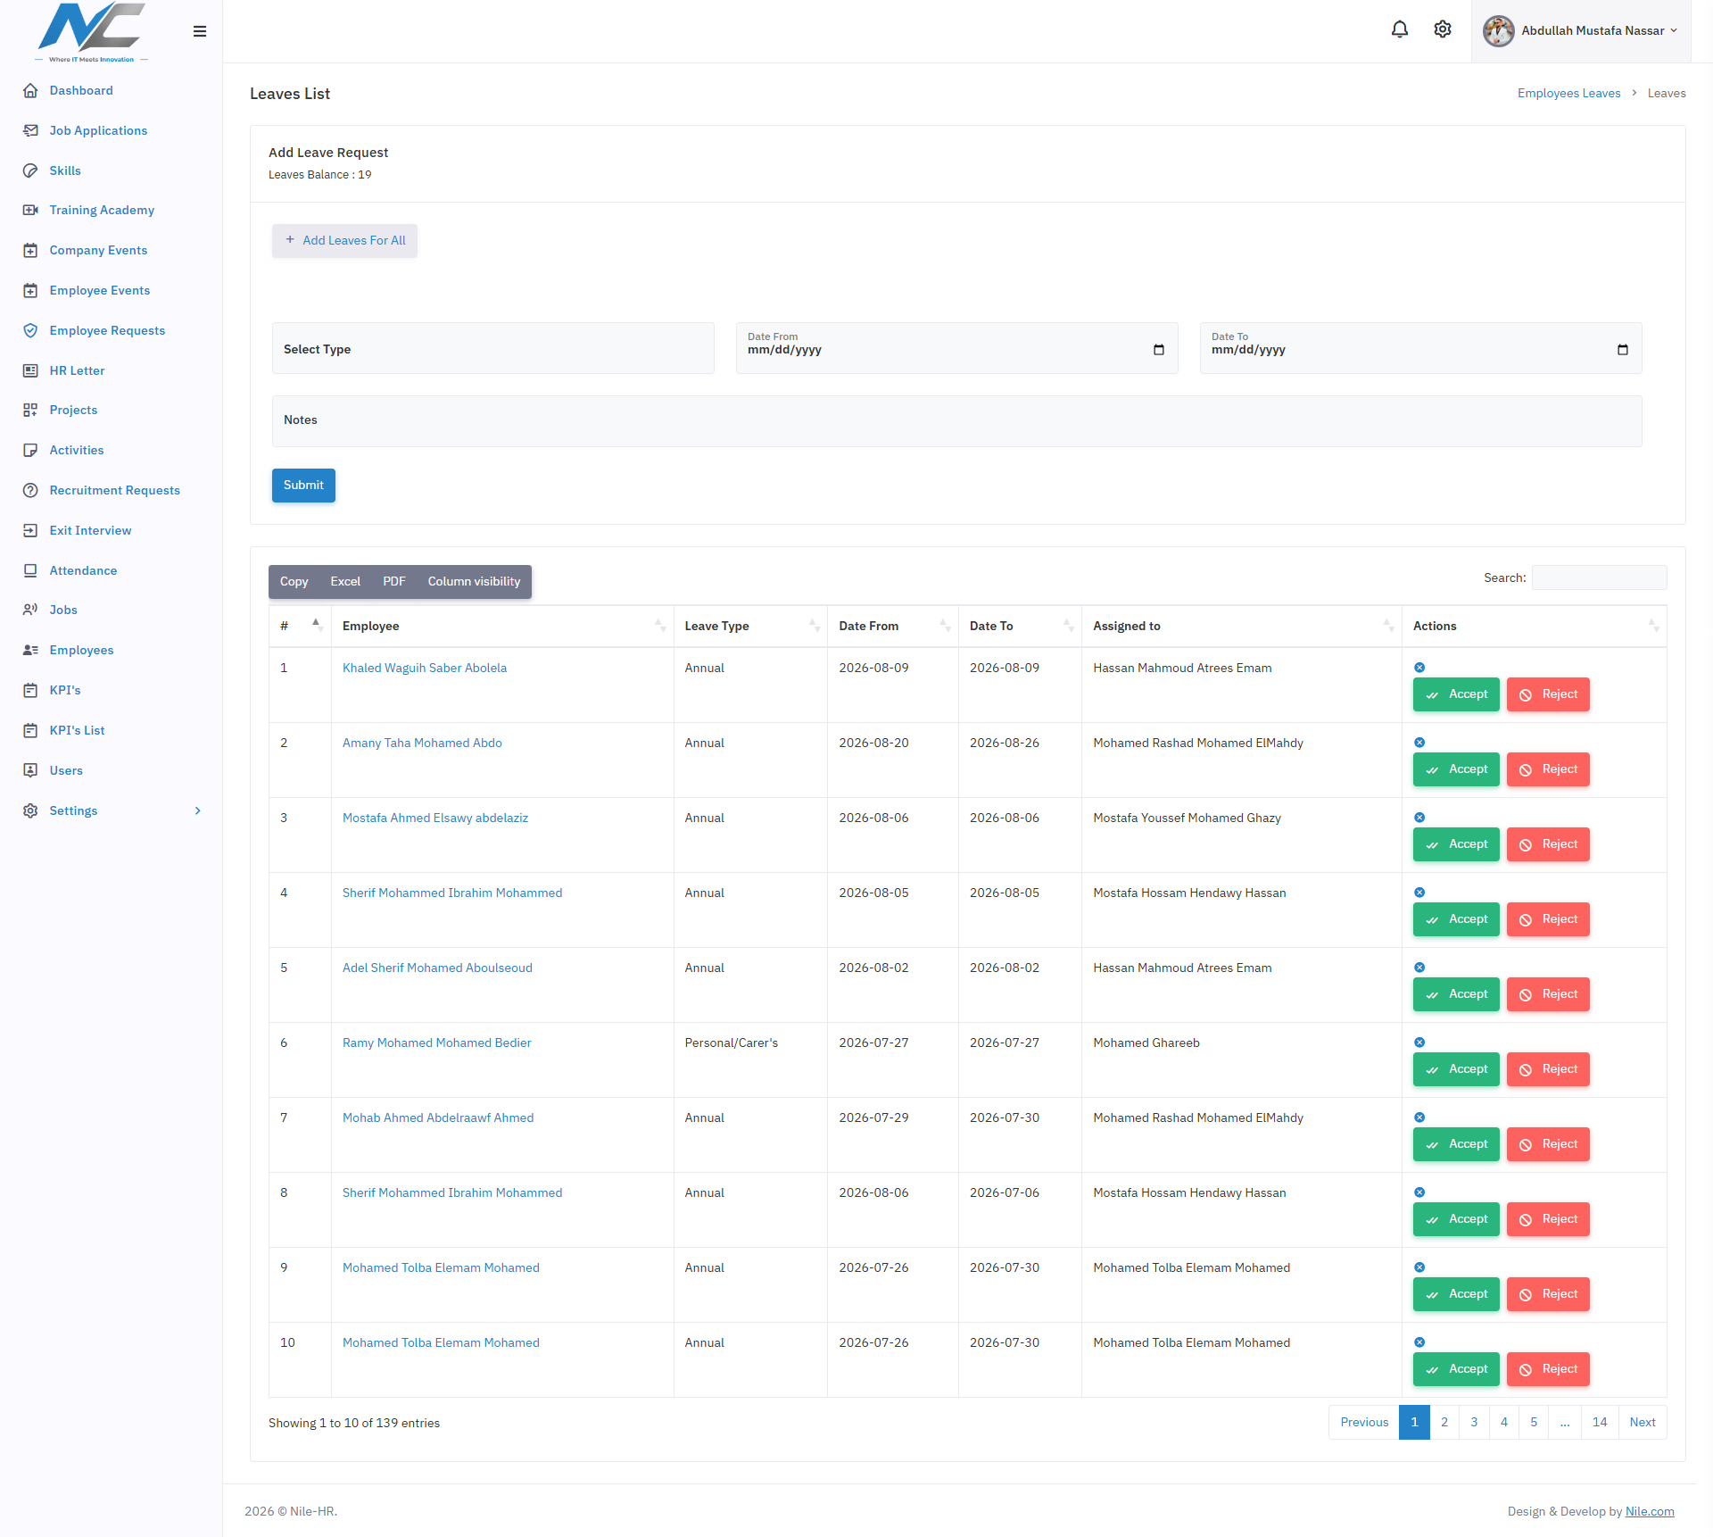Screen dimensions: 1713x1537
Task: Toggle the hamburger sidebar menu icon
Action: (200, 31)
